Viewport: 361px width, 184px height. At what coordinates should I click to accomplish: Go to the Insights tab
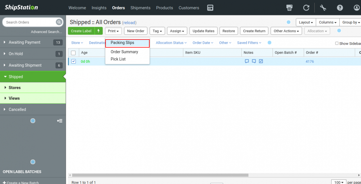pos(99,8)
